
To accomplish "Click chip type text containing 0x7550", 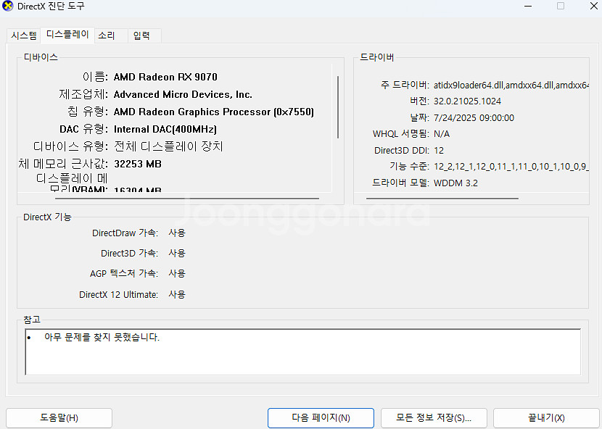I will 214,112.
